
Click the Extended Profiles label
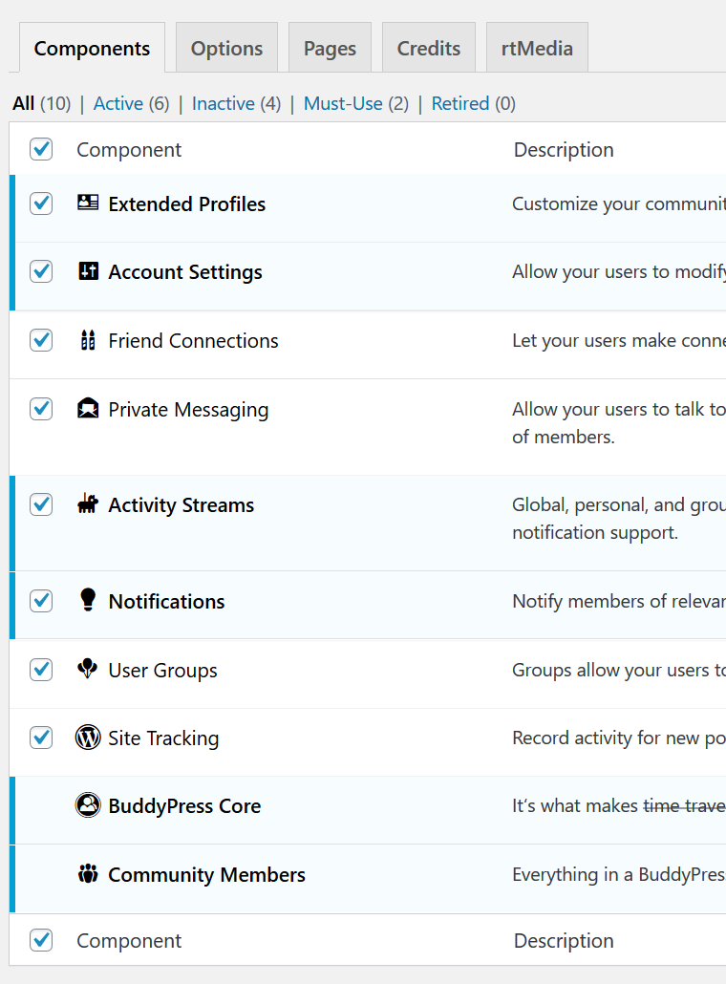pyautogui.click(x=187, y=203)
